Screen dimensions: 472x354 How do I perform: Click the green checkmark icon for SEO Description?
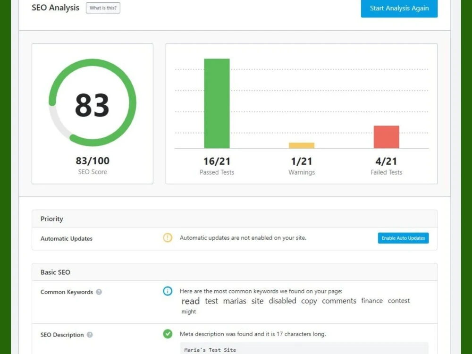coord(168,334)
